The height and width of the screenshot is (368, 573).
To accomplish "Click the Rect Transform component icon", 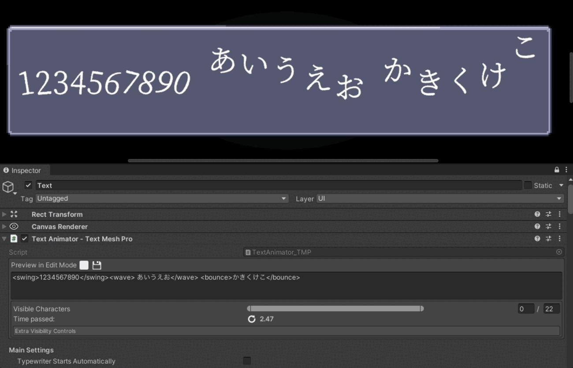I will pyautogui.click(x=14, y=214).
